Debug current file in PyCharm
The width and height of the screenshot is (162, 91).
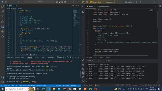pos(140,2)
